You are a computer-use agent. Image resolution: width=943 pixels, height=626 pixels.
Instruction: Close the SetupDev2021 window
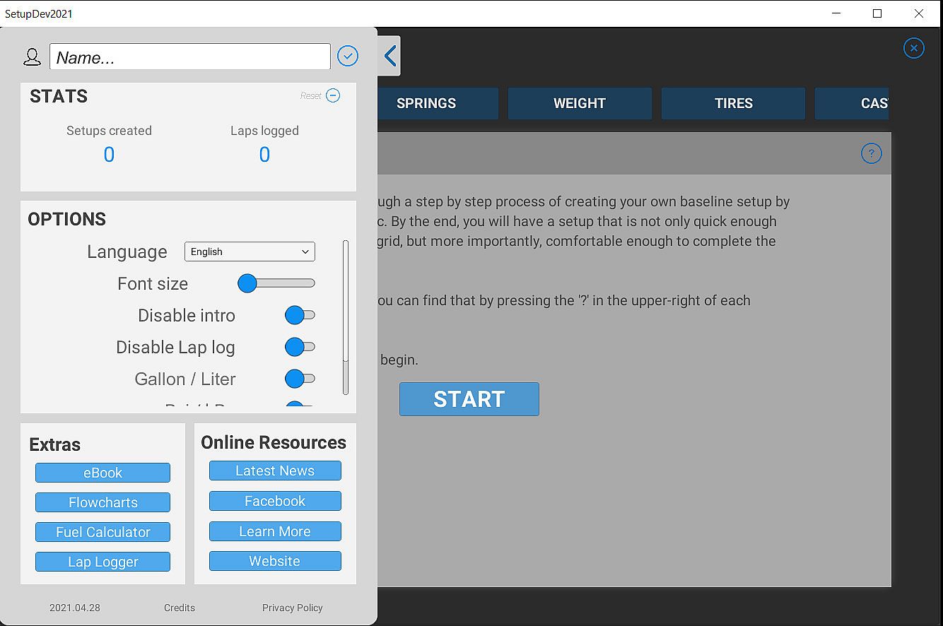coord(919,13)
